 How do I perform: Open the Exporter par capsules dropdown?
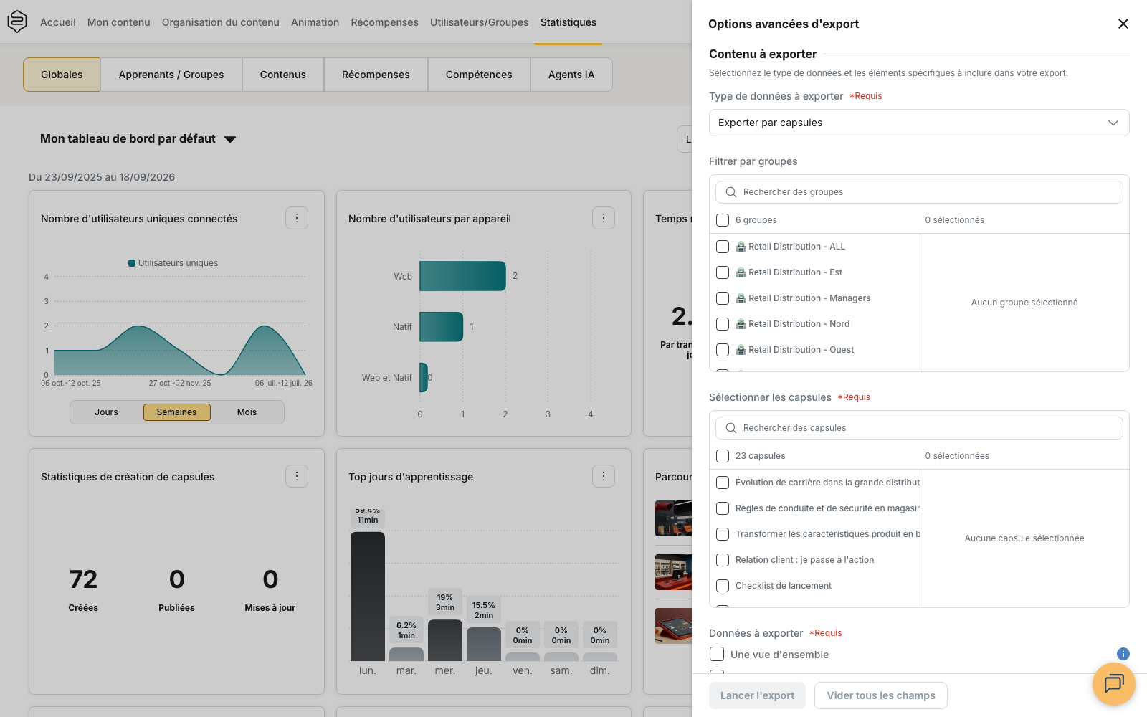[919, 123]
